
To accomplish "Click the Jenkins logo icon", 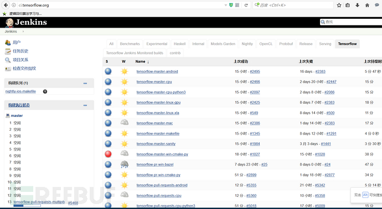I will point(9,23).
